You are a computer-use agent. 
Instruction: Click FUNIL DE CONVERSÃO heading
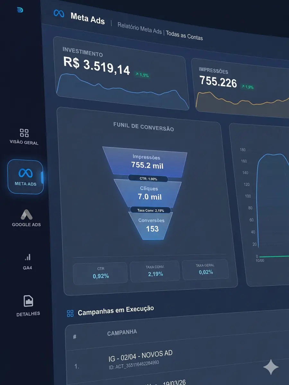point(144,126)
